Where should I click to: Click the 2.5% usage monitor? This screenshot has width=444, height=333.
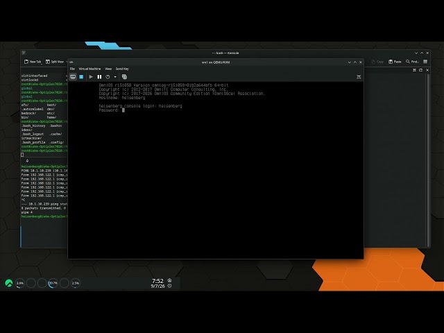point(76,283)
